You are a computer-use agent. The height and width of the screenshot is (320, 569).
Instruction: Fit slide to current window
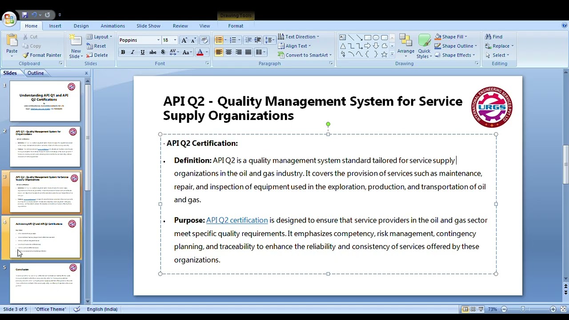pyautogui.click(x=563, y=309)
